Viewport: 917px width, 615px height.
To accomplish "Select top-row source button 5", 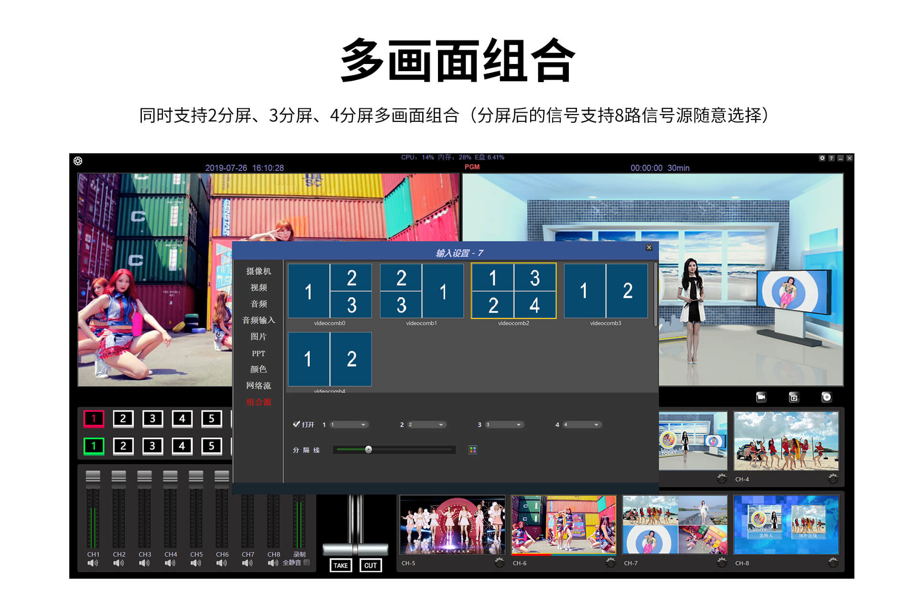I will pos(212,419).
